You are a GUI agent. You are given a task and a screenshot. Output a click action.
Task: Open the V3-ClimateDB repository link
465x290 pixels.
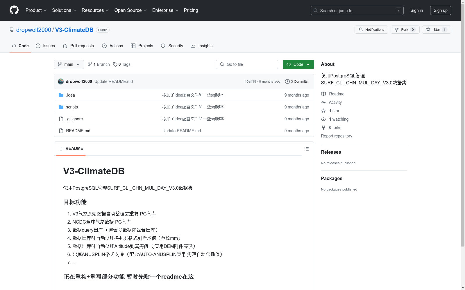pyautogui.click(x=74, y=30)
